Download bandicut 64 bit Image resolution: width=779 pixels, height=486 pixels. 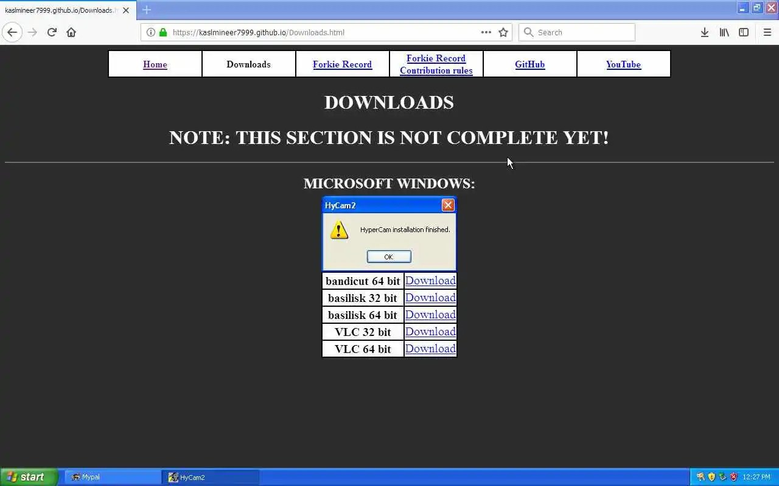pyautogui.click(x=430, y=281)
